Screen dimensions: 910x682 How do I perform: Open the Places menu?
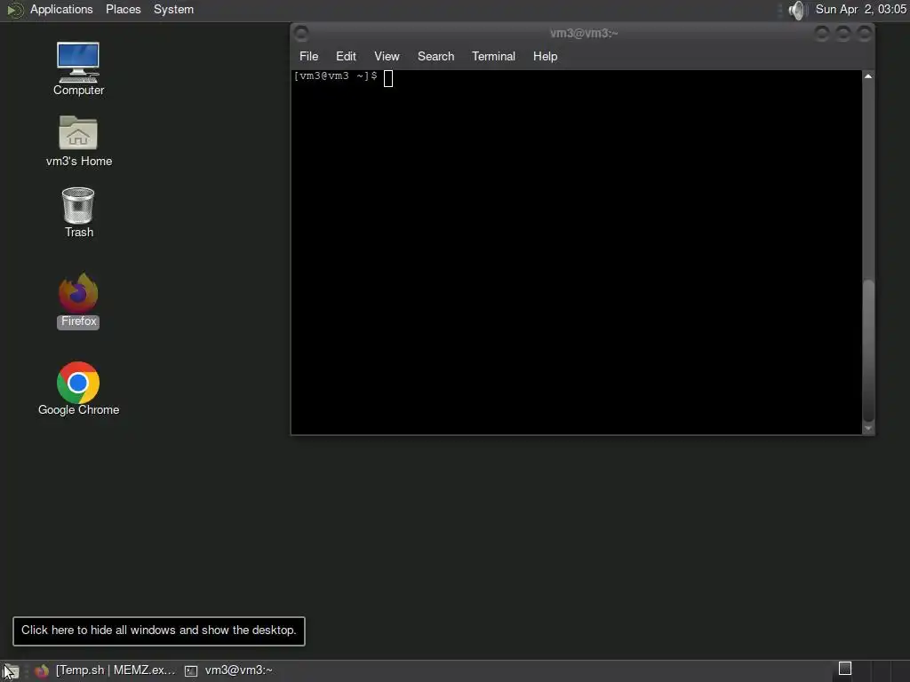pyautogui.click(x=123, y=9)
